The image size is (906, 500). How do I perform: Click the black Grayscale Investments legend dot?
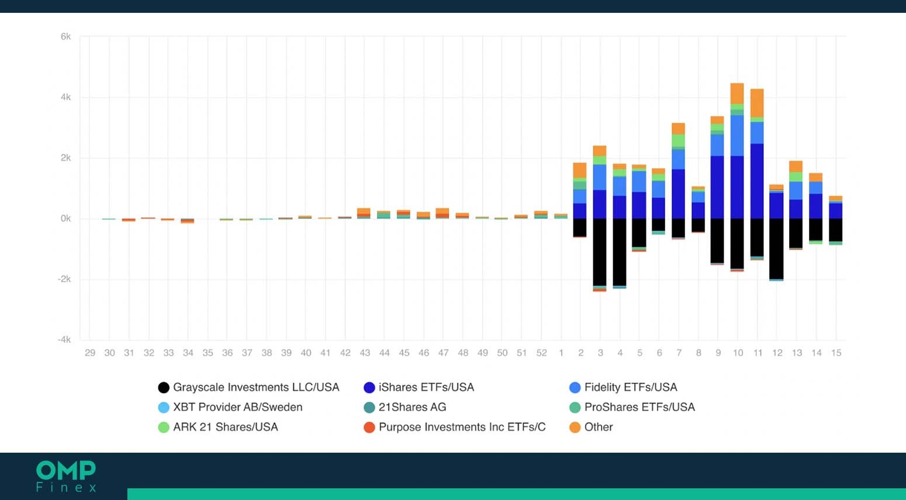point(164,387)
